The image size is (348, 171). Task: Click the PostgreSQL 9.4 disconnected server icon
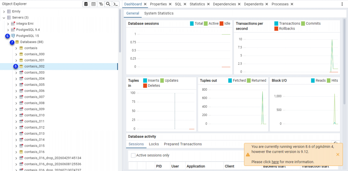tap(13, 30)
